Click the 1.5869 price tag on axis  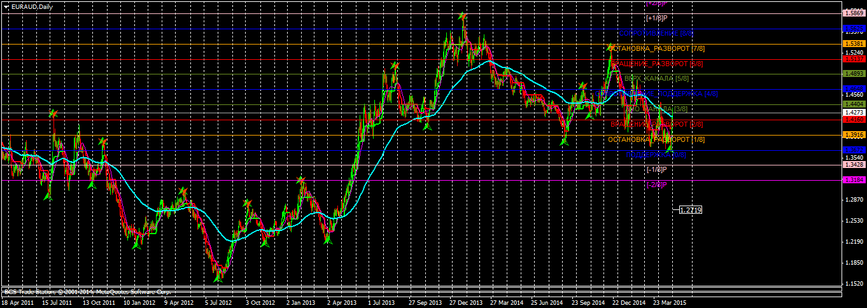click(854, 13)
